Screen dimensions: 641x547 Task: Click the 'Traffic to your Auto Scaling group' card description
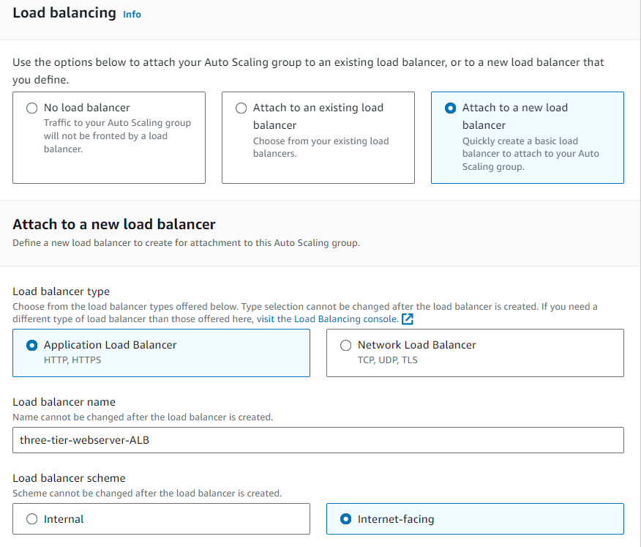pos(117,135)
